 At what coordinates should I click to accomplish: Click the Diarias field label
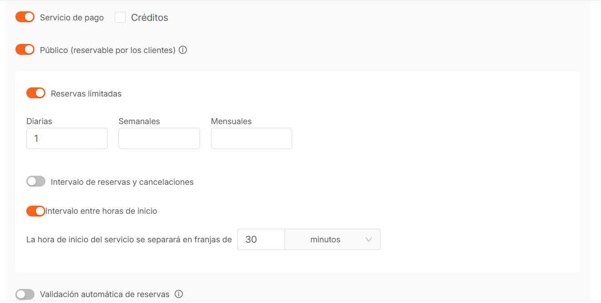39,121
